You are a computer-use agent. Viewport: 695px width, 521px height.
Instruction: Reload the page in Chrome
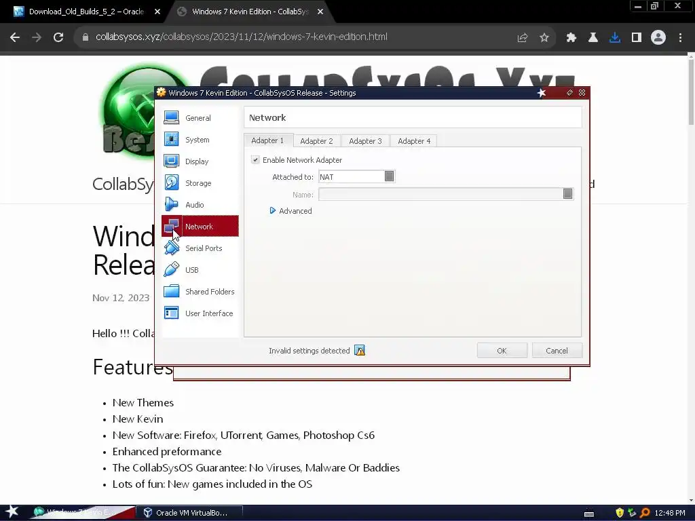click(58, 37)
